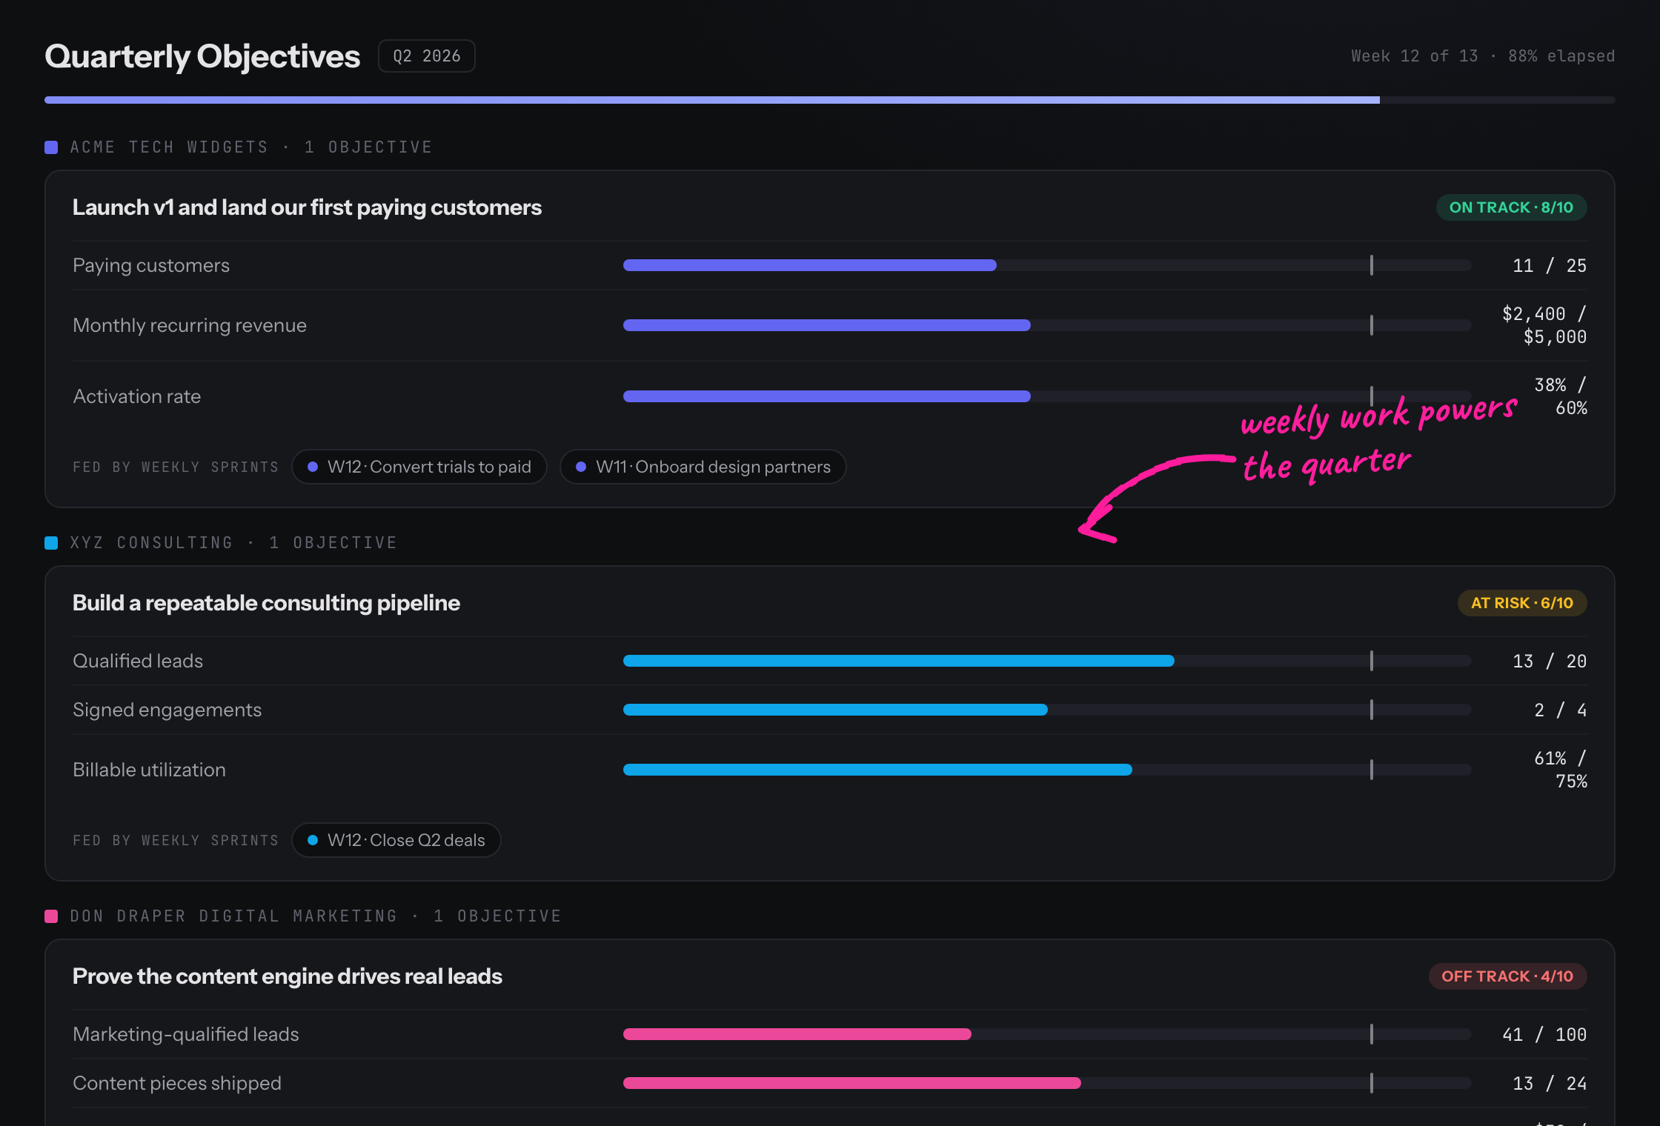Click the '11 / 25' paying customers value
1660x1126 pixels.
coord(1550,265)
